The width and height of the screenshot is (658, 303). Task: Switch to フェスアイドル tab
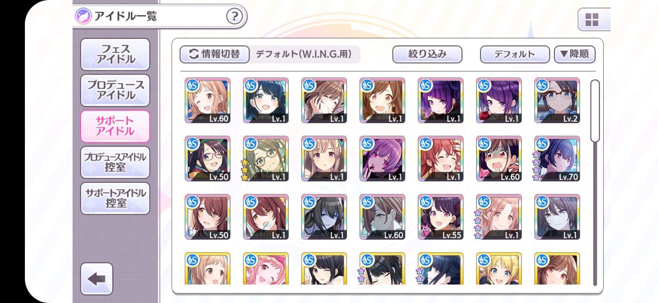coord(115,54)
